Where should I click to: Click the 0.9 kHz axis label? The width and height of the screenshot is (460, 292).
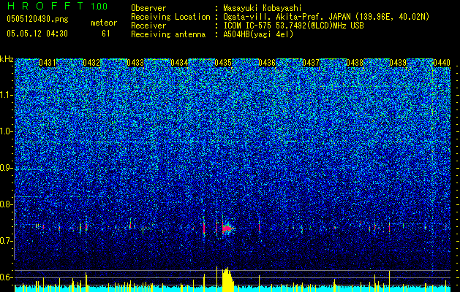[6, 168]
